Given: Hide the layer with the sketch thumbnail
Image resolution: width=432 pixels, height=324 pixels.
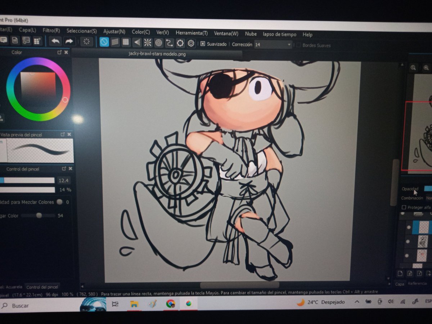Looking at the screenshot, I should (408, 242).
